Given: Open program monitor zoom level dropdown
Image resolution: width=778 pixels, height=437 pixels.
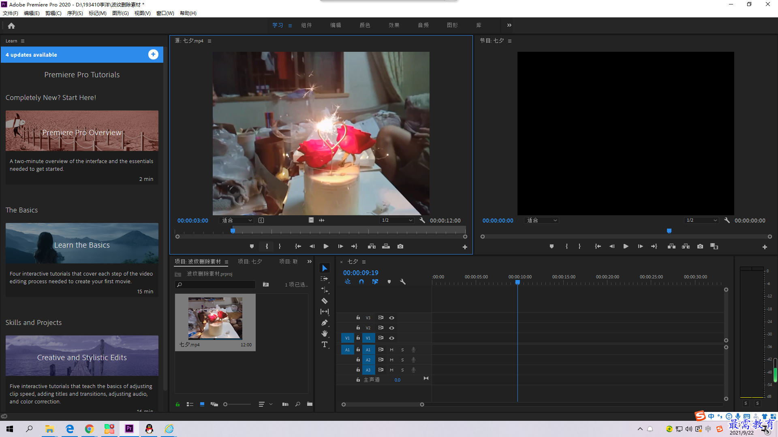Looking at the screenshot, I should (x=542, y=221).
